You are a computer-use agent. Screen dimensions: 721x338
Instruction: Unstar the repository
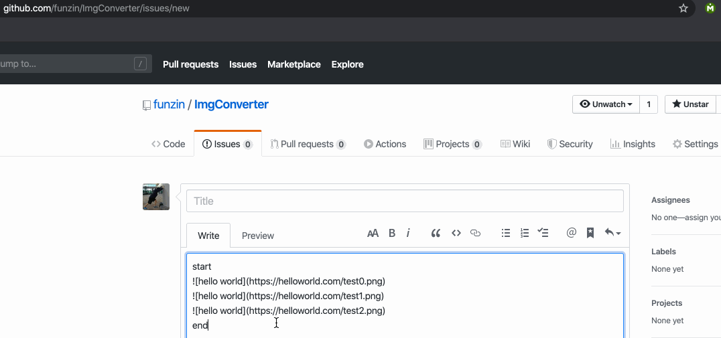[x=691, y=104]
